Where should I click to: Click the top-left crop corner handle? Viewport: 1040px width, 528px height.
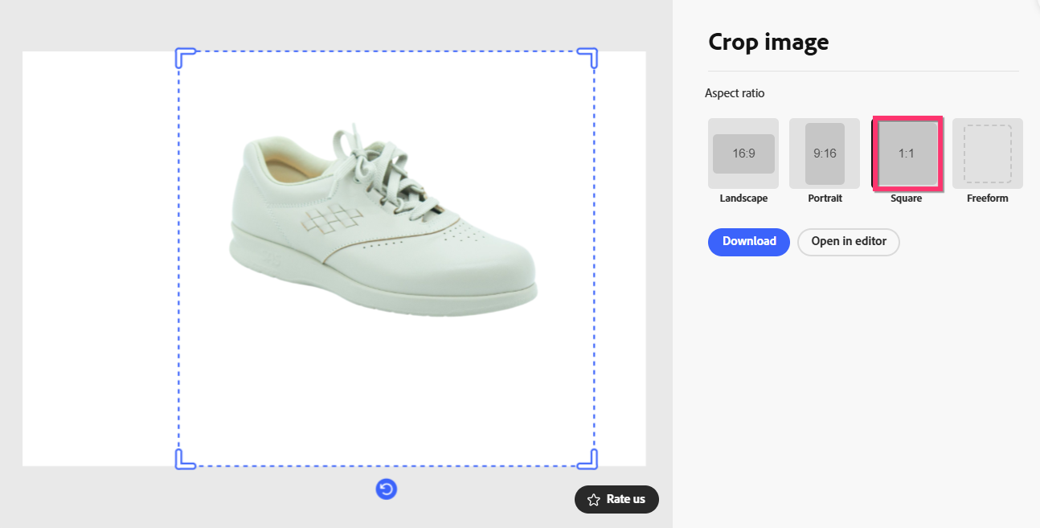coord(185,57)
